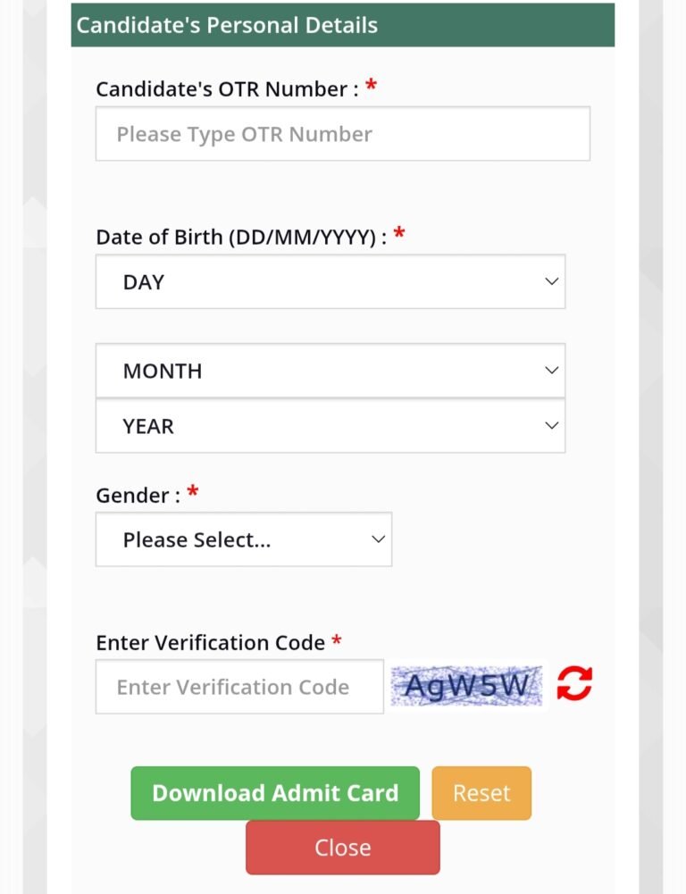Image resolution: width=686 pixels, height=894 pixels.
Task: Click the Gender field label
Action: pyautogui.click(x=138, y=496)
